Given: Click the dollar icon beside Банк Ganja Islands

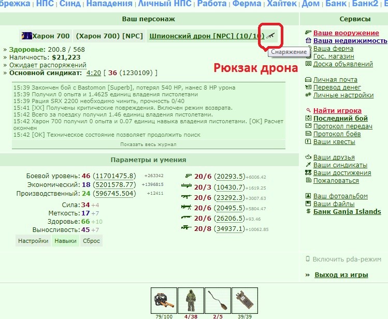Looking at the screenshot, I should point(308,211).
